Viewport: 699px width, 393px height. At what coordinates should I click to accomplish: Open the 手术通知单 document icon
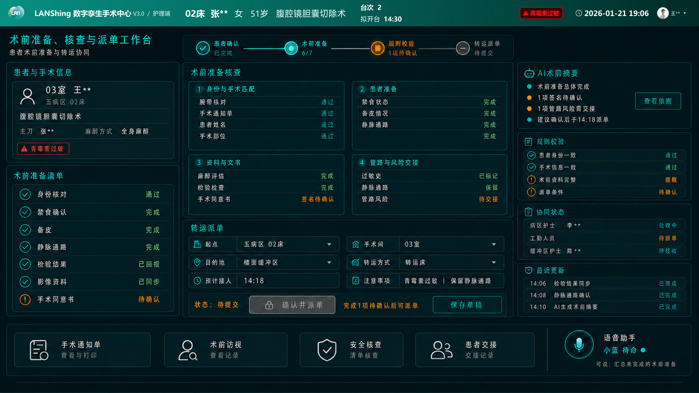point(39,350)
